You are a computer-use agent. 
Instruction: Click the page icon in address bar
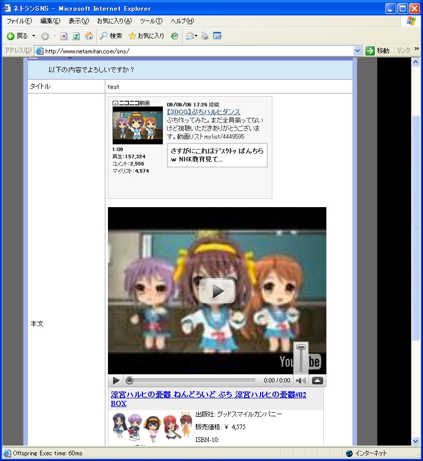(39, 51)
